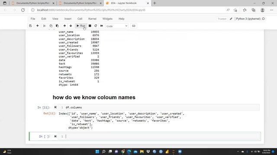Image resolution: width=277 pixels, height=155 pixels.
Task: Open the Help menu
Action: [121, 19]
